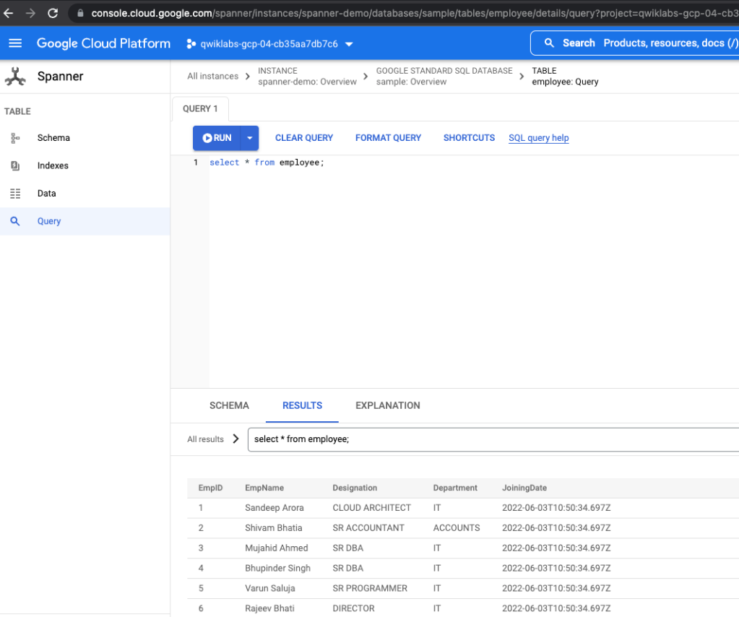Expand the RUN button dropdown arrow

point(249,138)
